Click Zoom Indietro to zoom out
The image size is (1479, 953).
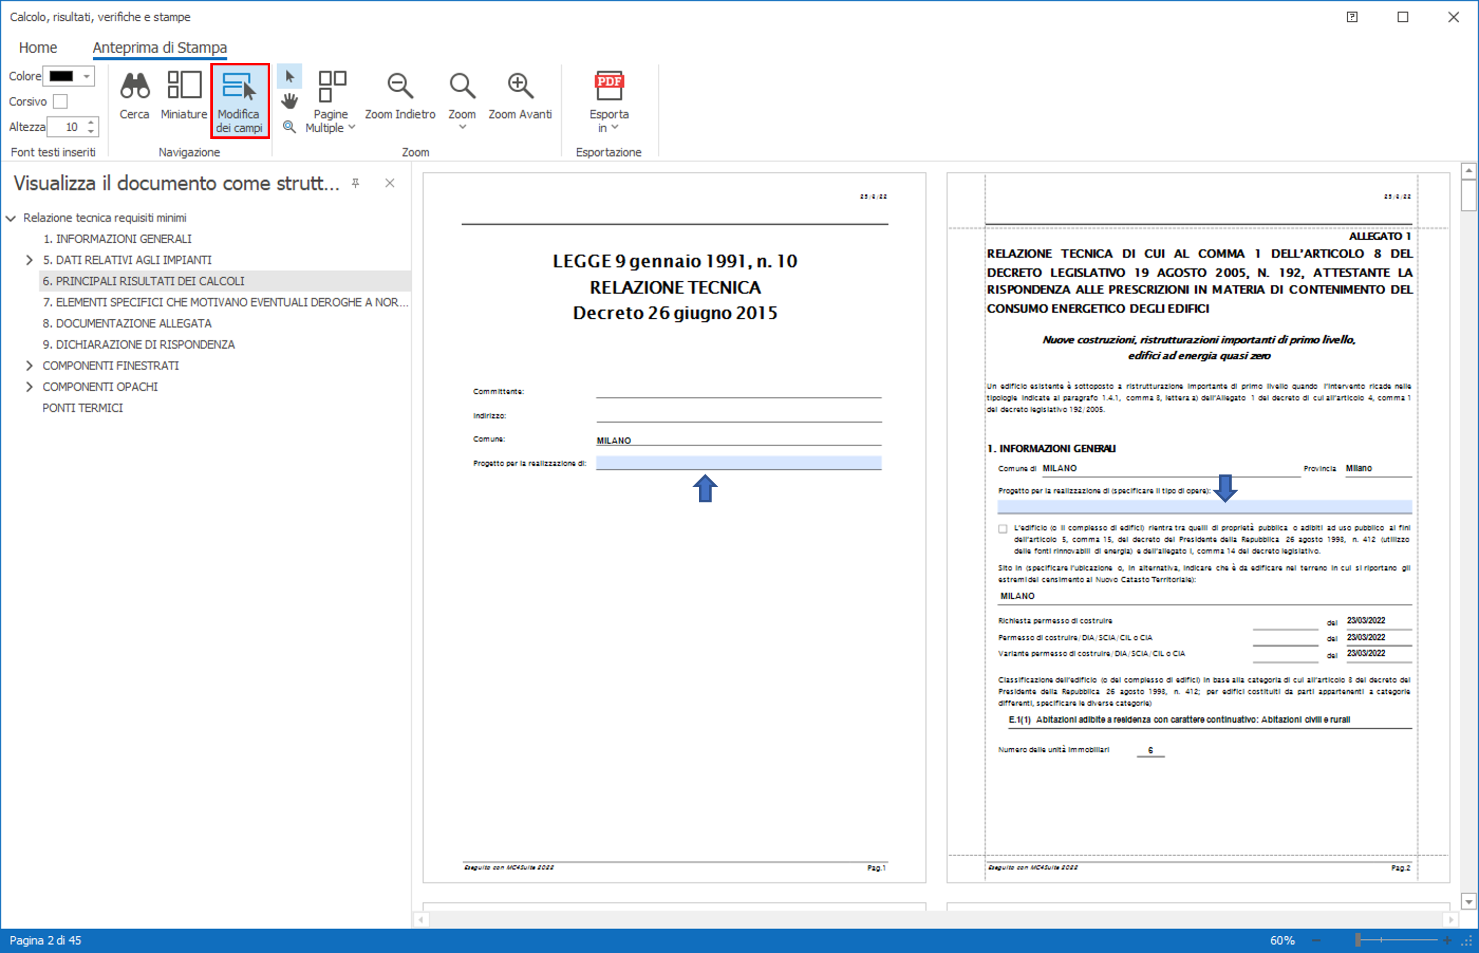click(x=399, y=96)
